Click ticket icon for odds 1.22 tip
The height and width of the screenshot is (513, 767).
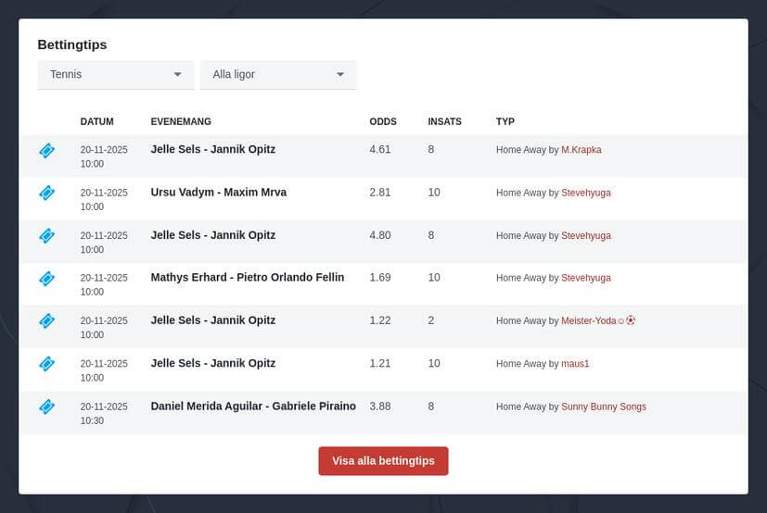point(46,320)
